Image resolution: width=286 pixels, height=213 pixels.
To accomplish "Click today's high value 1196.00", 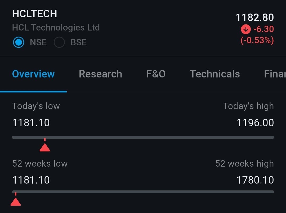I will point(255,123).
